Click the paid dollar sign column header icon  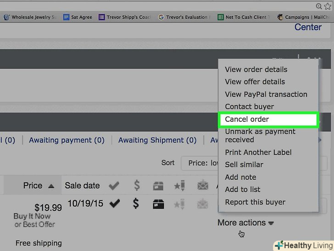pos(136,186)
